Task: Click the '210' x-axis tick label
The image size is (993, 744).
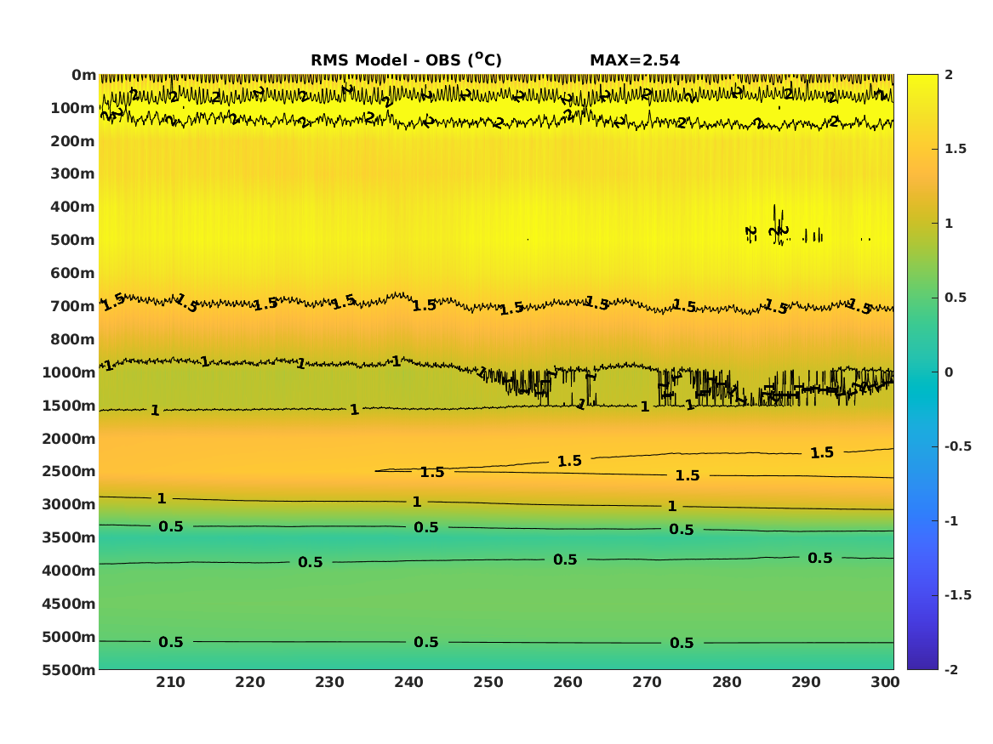Action: coord(170,682)
